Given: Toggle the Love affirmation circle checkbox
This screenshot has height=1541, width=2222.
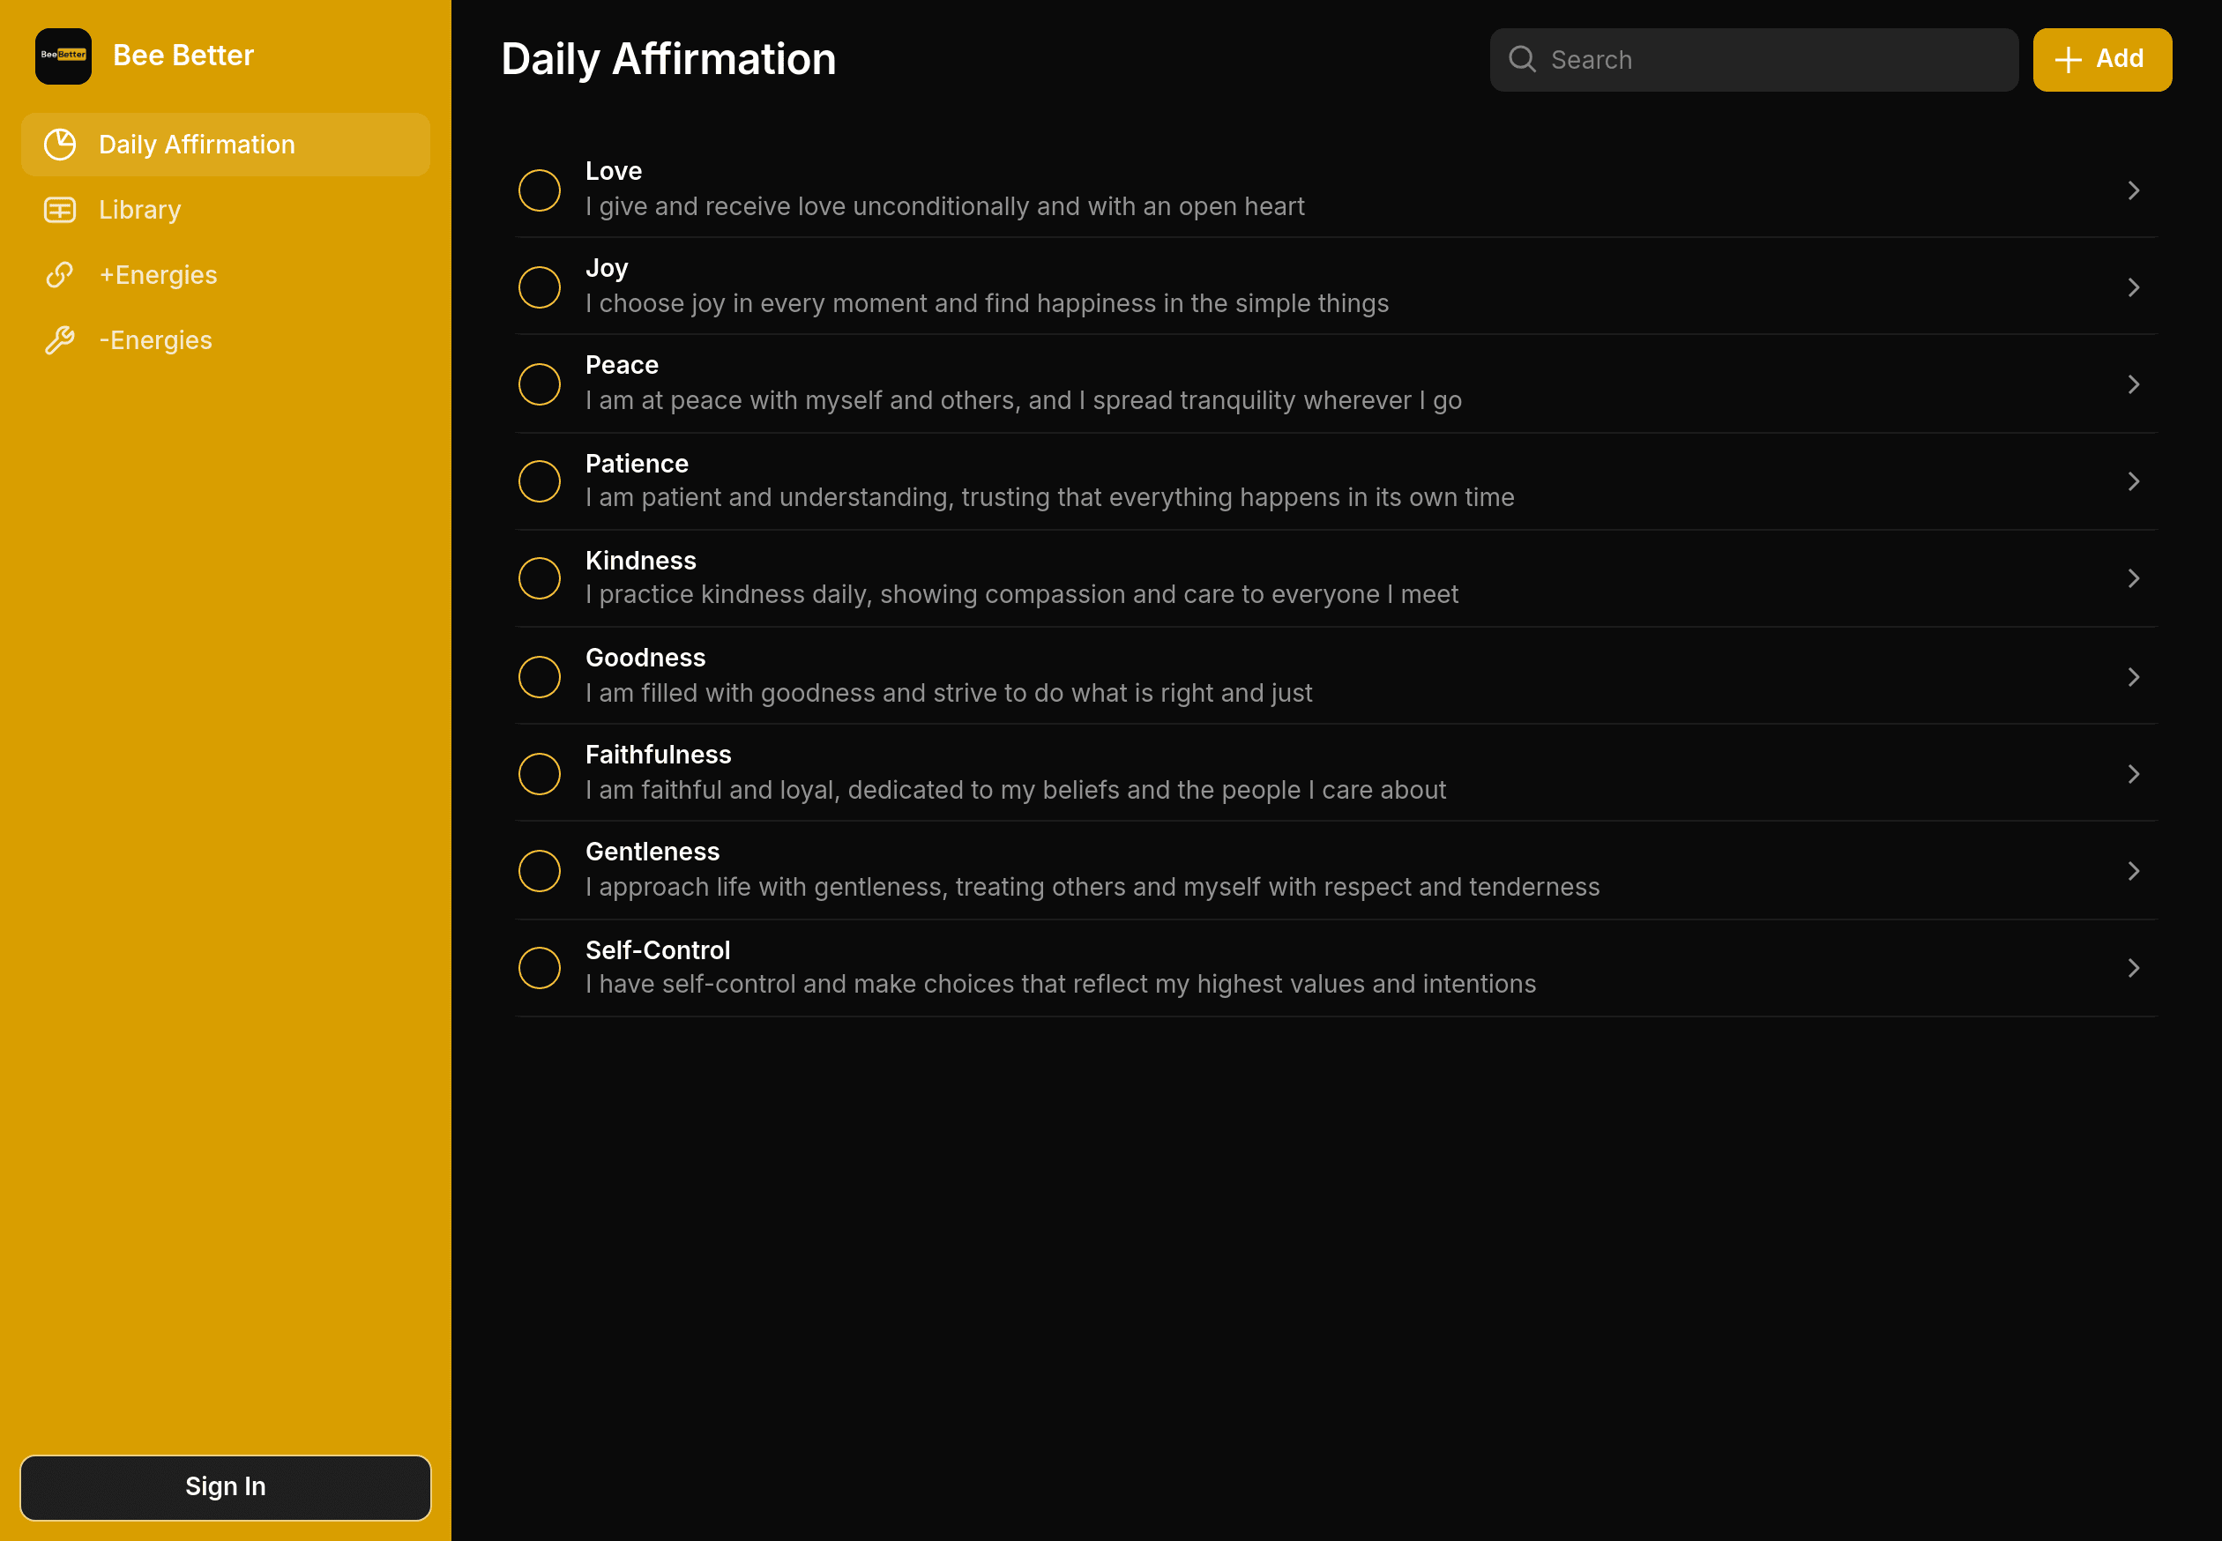Looking at the screenshot, I should (539, 188).
